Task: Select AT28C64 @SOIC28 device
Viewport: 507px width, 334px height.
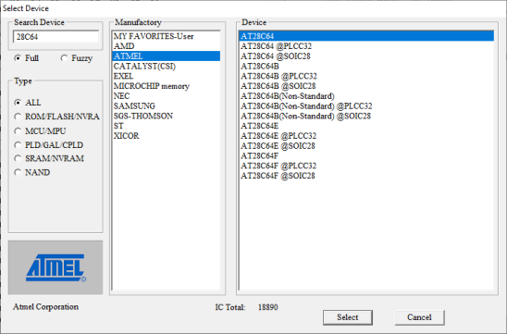Action: click(366, 56)
